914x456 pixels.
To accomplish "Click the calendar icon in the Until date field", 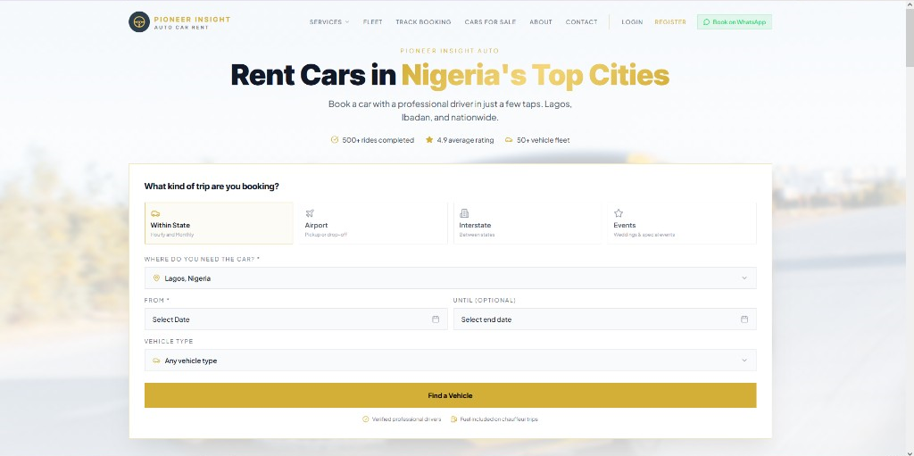I will click(744, 319).
